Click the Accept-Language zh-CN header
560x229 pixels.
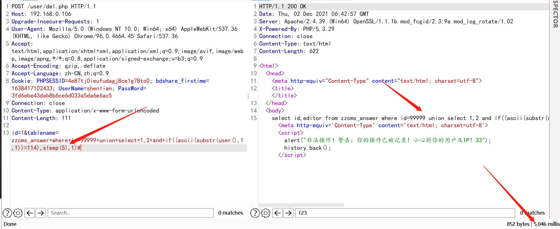(60, 73)
